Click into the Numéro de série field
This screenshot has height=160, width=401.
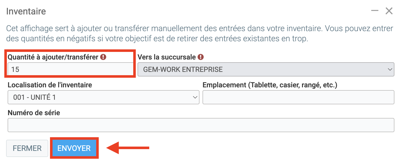click(x=201, y=125)
